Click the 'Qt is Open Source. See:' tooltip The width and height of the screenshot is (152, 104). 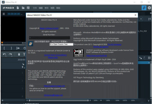(61, 44)
